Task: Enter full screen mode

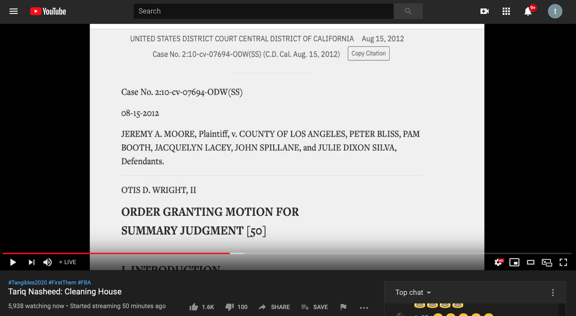Action: [563, 262]
